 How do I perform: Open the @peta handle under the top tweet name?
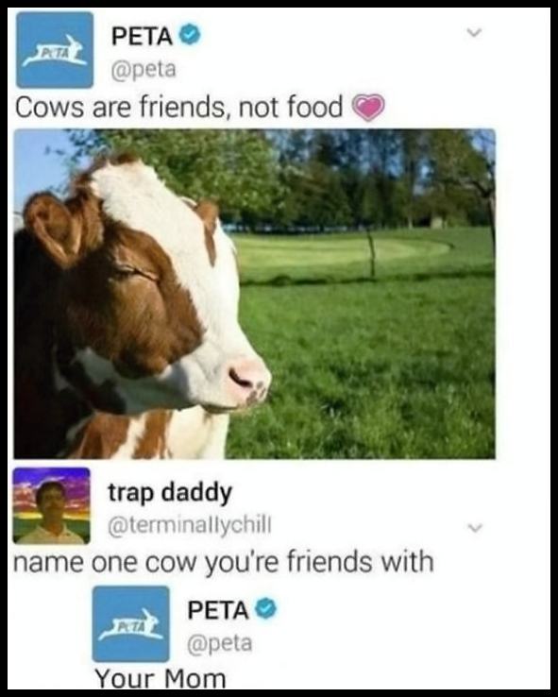point(144,69)
